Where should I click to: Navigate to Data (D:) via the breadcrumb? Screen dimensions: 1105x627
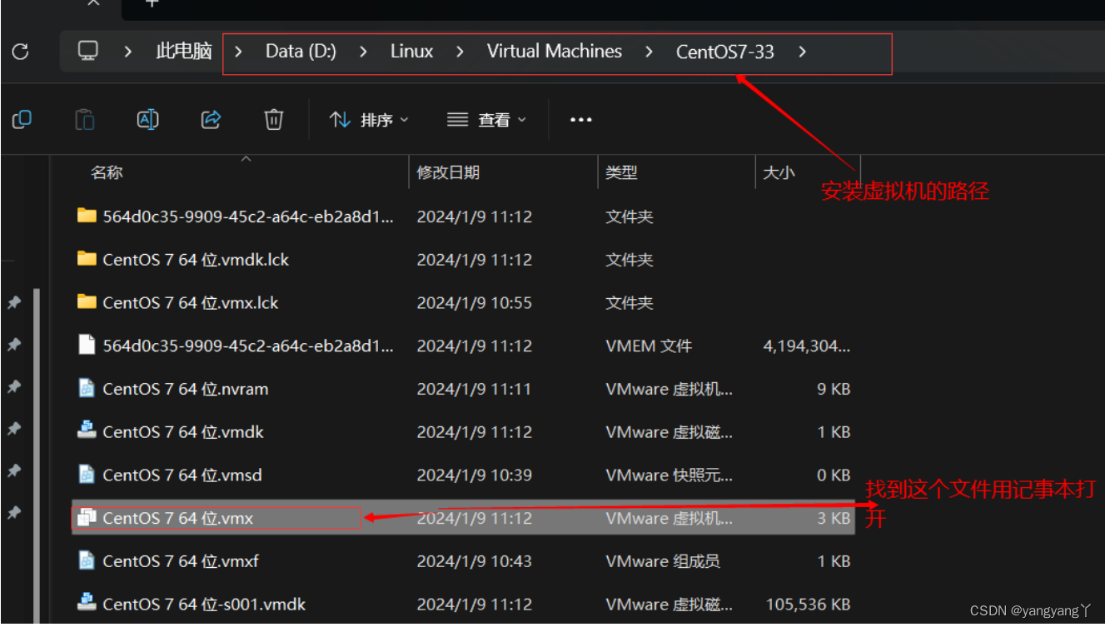300,51
